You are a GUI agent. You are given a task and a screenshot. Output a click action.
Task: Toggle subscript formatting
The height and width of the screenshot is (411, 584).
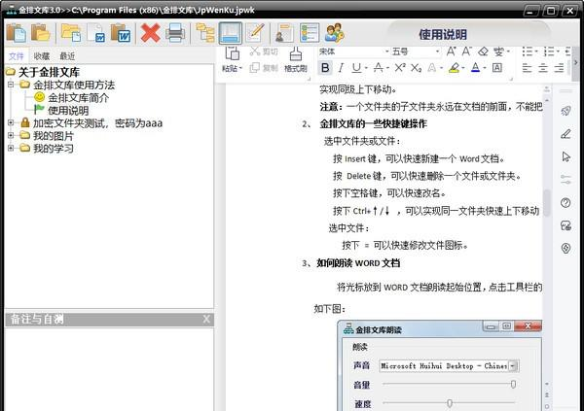(x=416, y=68)
